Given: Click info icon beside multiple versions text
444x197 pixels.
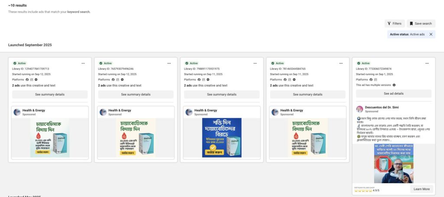Looking at the screenshot, I should pos(394,85).
